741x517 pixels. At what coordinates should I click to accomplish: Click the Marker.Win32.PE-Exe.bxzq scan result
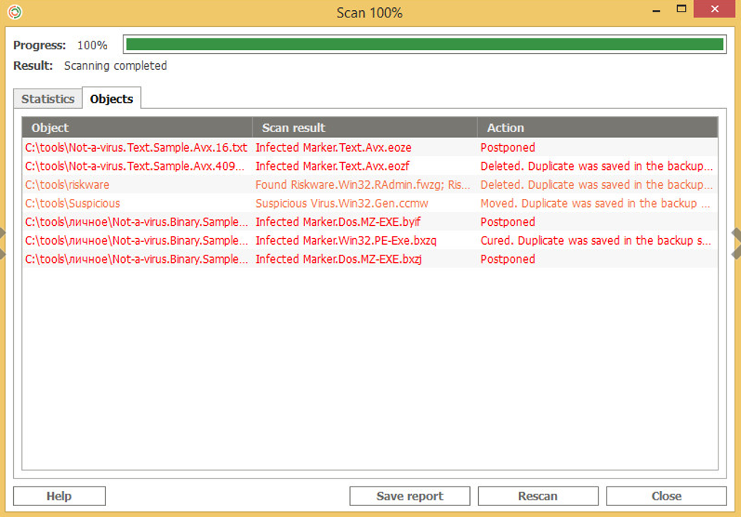[346, 240]
